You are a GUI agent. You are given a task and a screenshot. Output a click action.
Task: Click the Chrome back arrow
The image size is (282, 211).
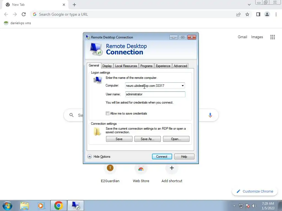click(6, 14)
